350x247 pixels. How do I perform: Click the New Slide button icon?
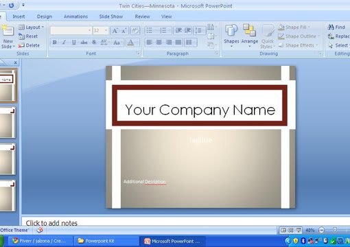(8, 31)
